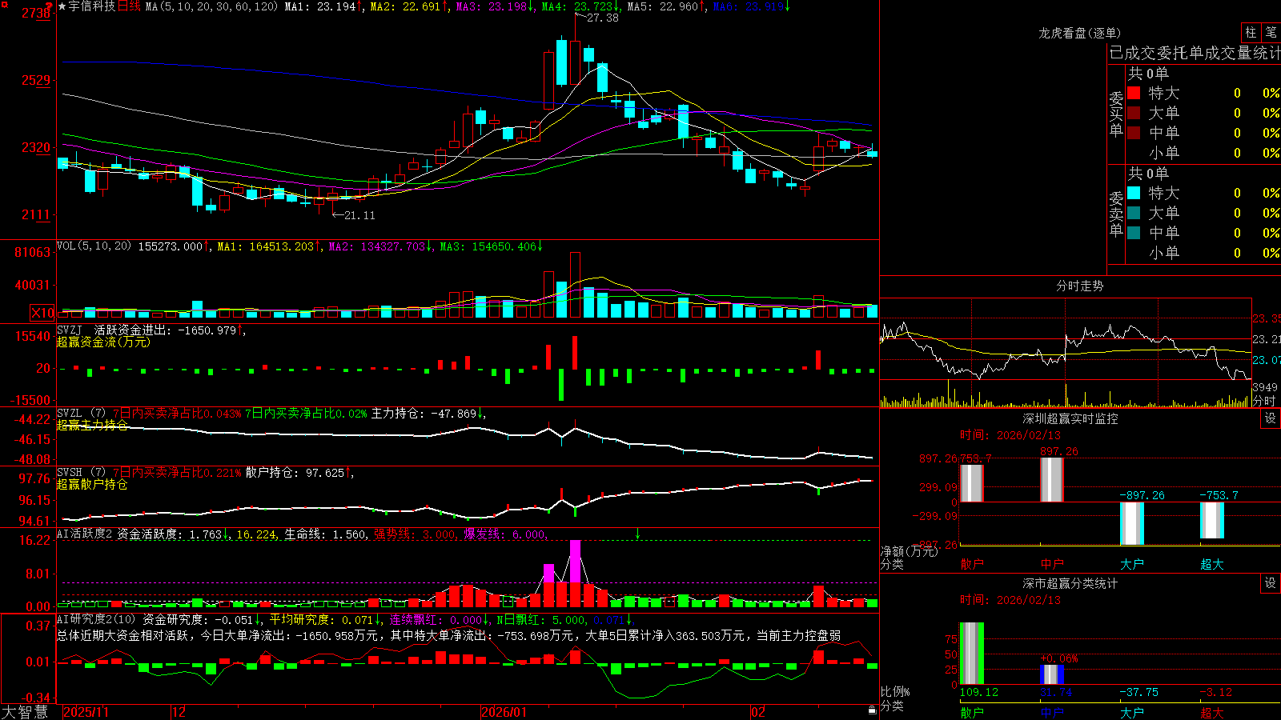Click the green 散户 label under 109.12
Screen dimensions: 1281x720
pos(971,712)
